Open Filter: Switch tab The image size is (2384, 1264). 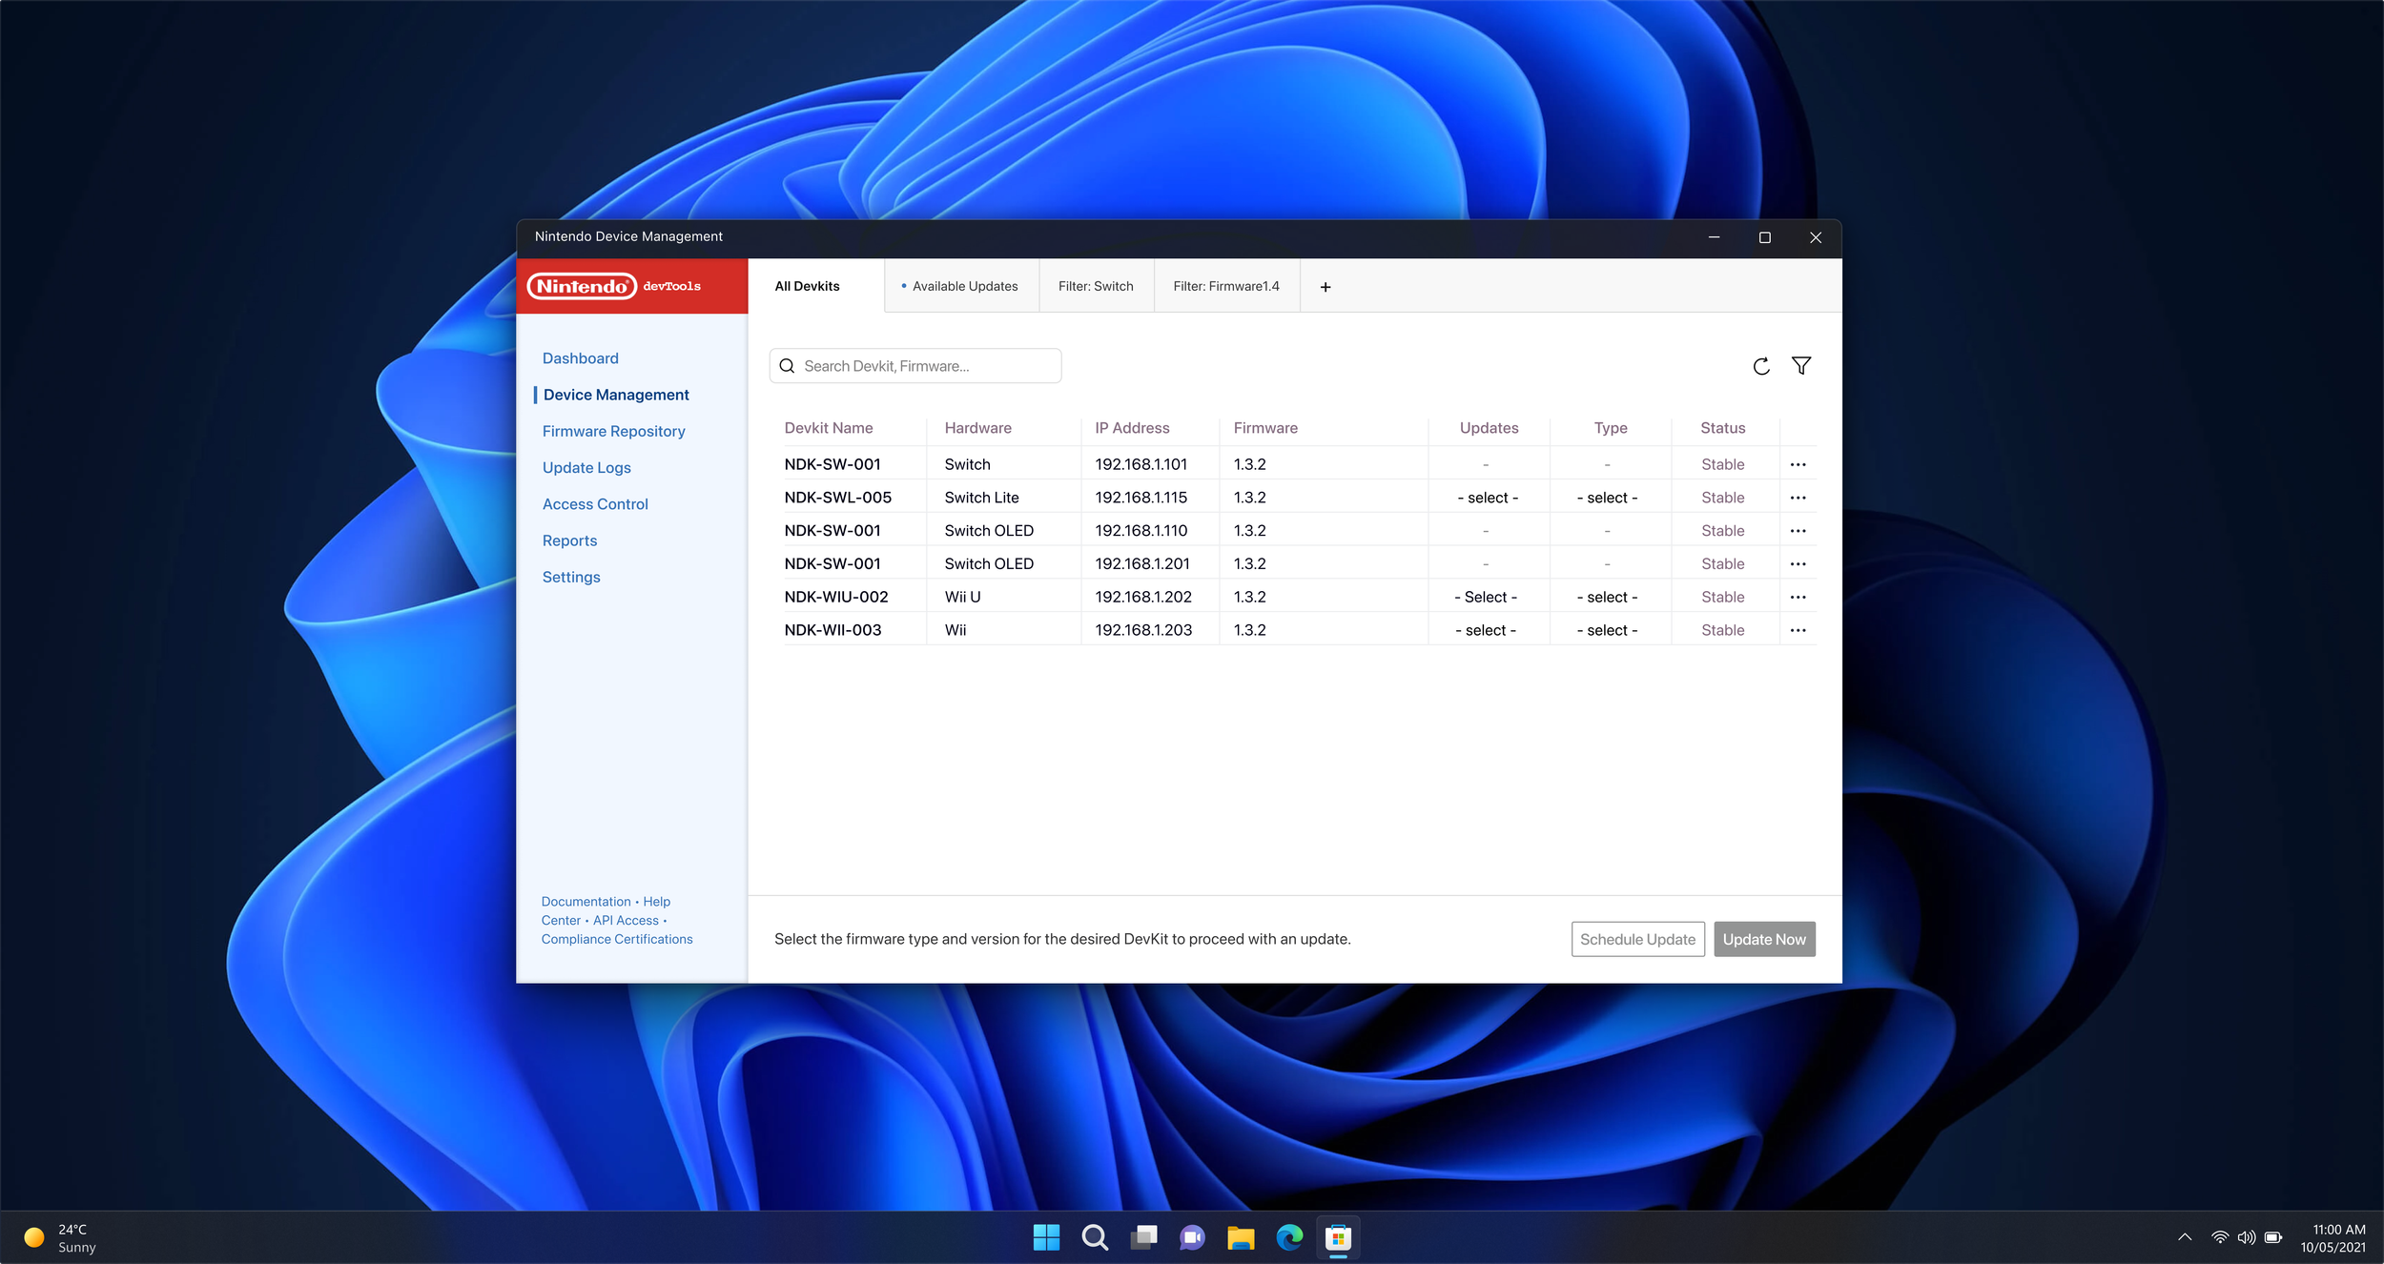pos(1096,286)
